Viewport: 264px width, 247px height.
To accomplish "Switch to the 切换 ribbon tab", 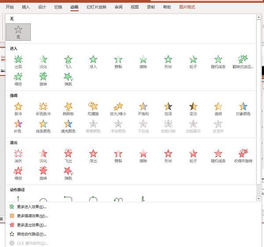I will click(x=58, y=7).
